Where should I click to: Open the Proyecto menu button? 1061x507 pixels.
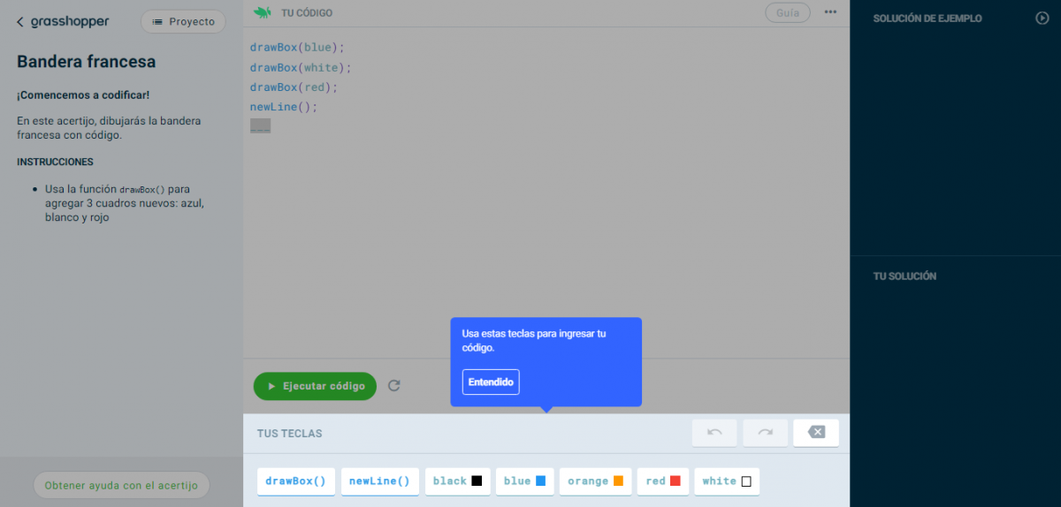pos(183,22)
